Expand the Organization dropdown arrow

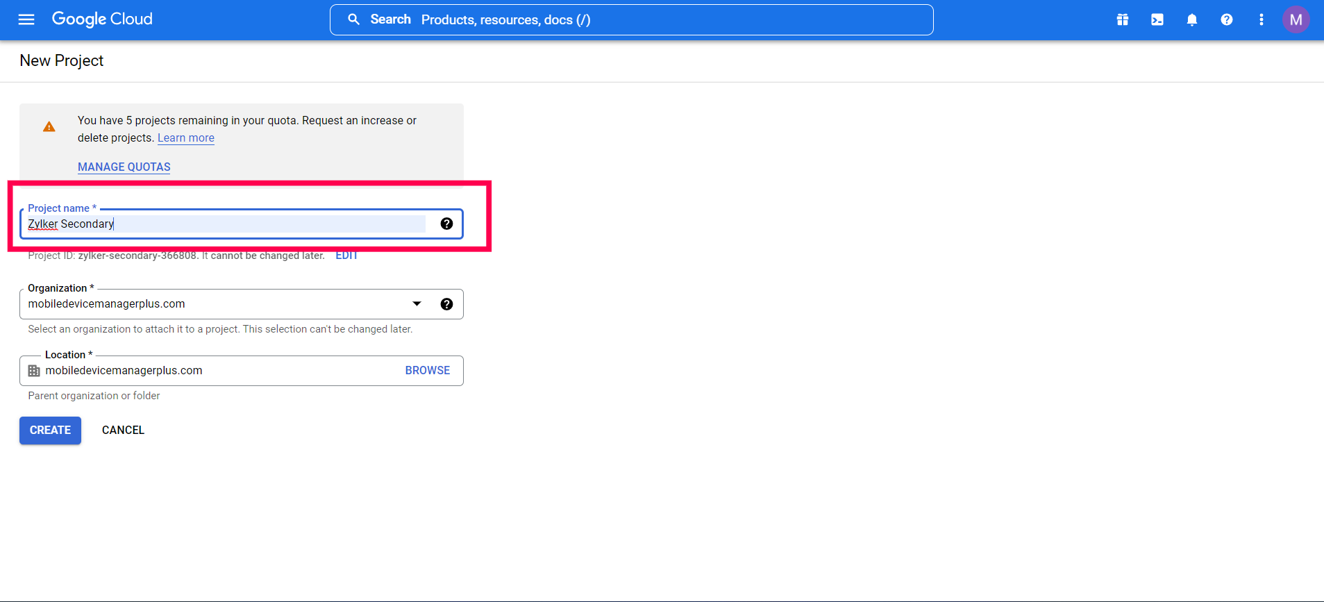pos(417,304)
